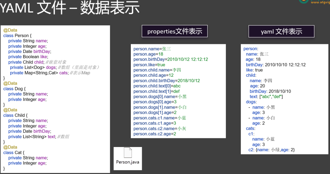Select the 'properties文件表示' header box
The width and height of the screenshot is (330, 174).
pos(175,31)
